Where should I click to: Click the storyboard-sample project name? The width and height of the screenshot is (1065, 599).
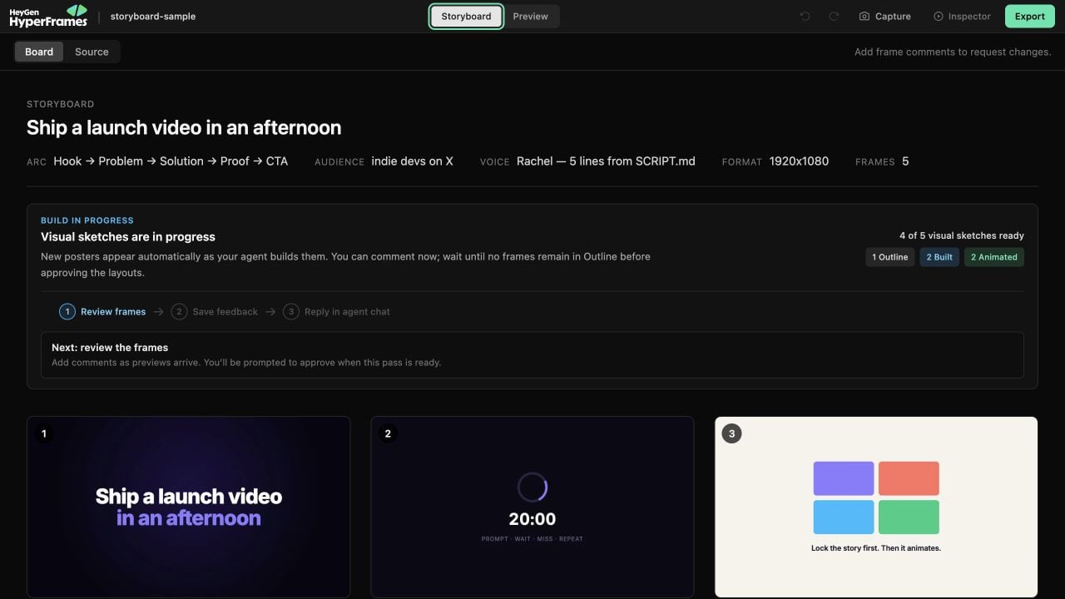pyautogui.click(x=153, y=17)
